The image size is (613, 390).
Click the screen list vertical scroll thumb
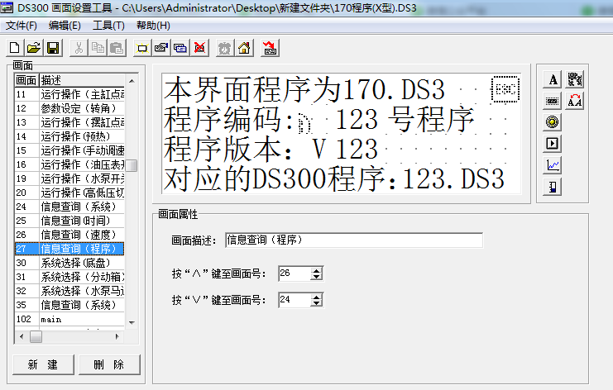132,165
